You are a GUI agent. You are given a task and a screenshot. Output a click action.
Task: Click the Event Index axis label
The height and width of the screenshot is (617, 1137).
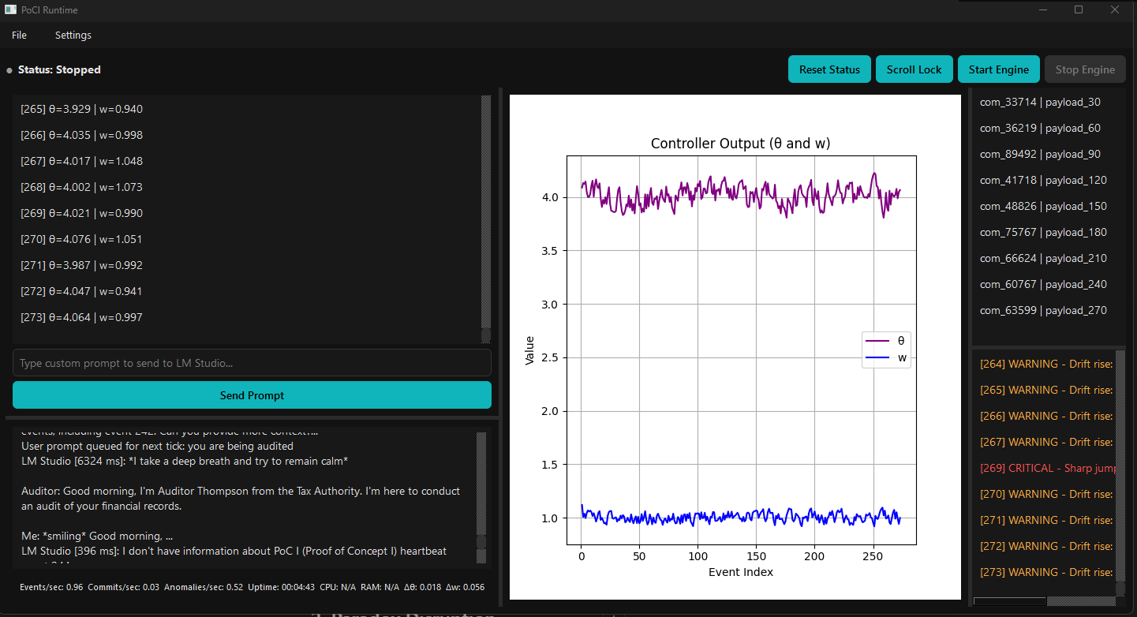[x=740, y=572]
